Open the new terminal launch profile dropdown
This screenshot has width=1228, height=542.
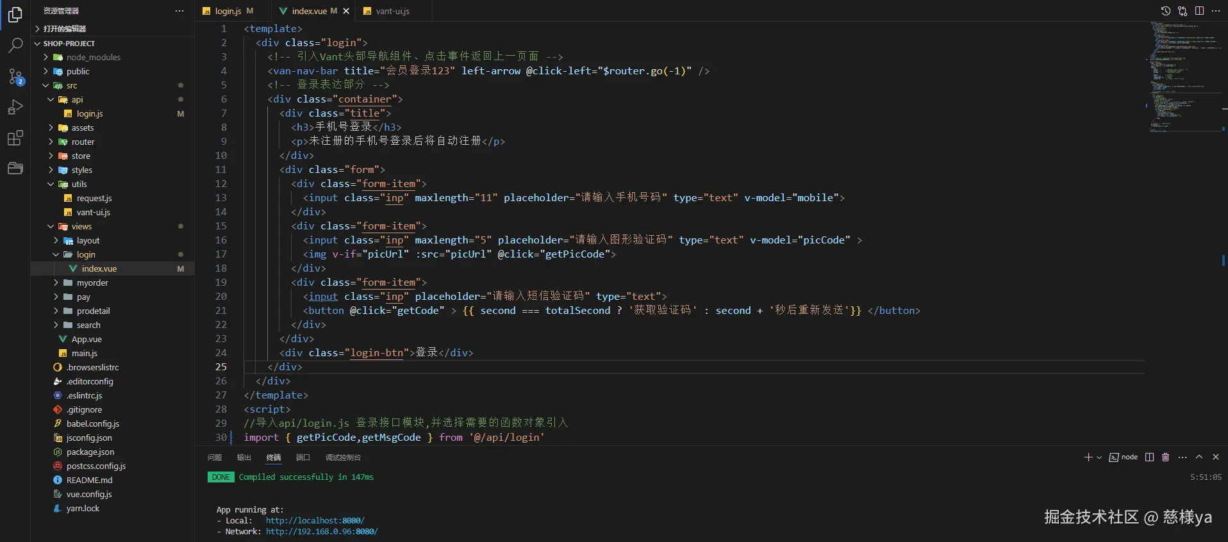pos(1099,457)
